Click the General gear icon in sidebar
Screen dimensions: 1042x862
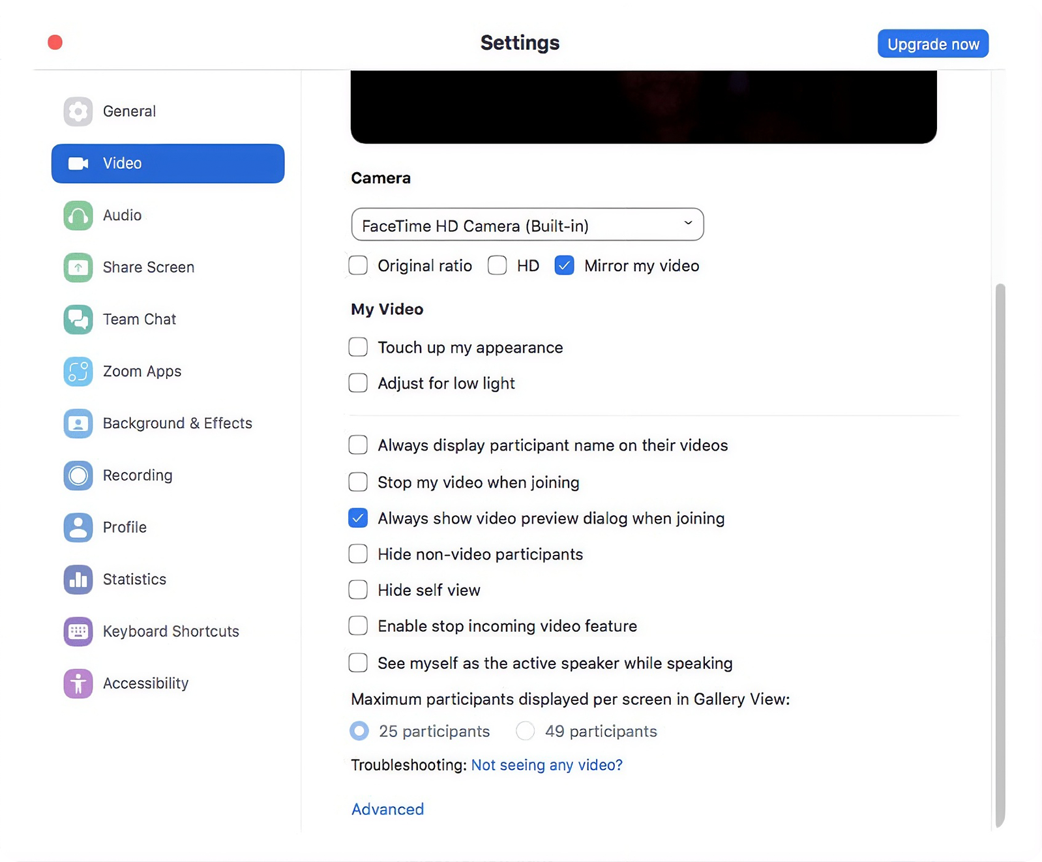(78, 111)
